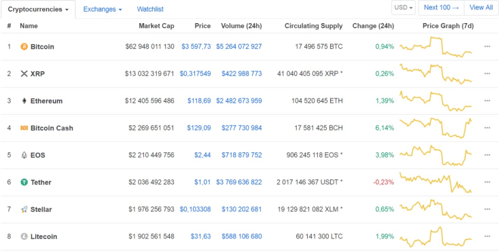Open the Tether name link

41,182
